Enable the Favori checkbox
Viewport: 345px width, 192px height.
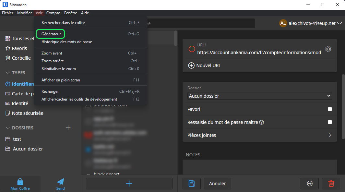tap(330, 109)
